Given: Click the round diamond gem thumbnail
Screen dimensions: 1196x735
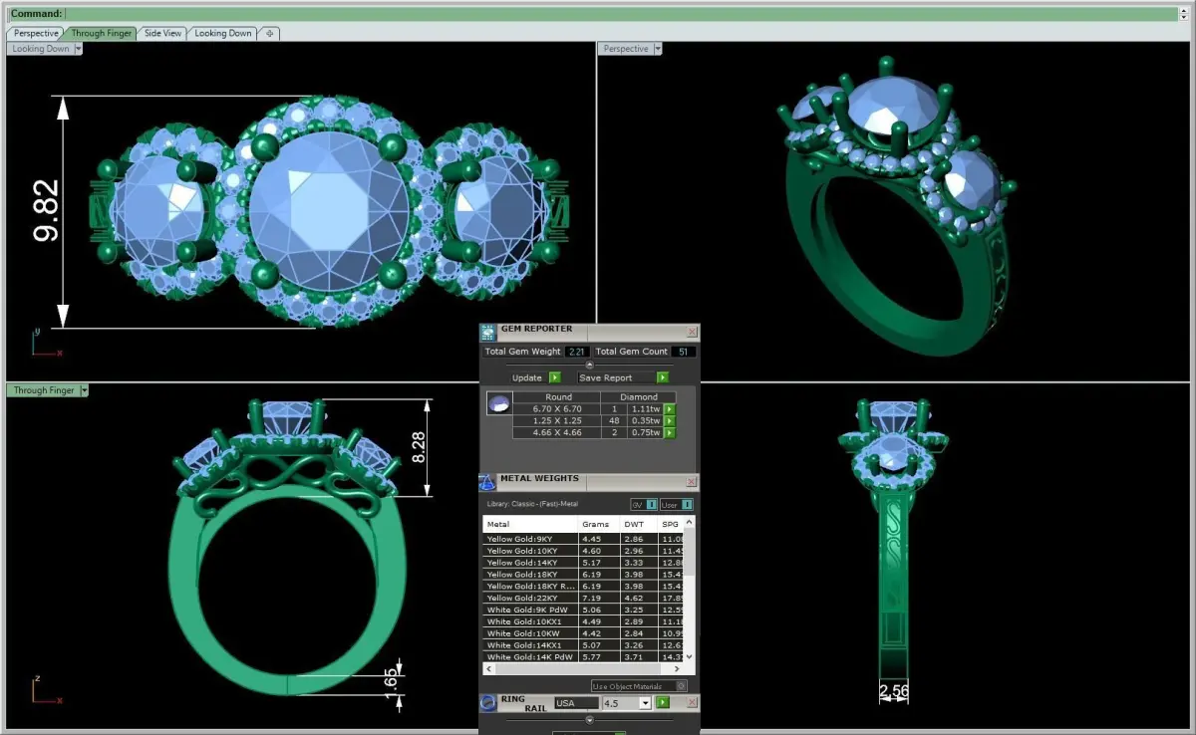Looking at the screenshot, I should [499, 403].
